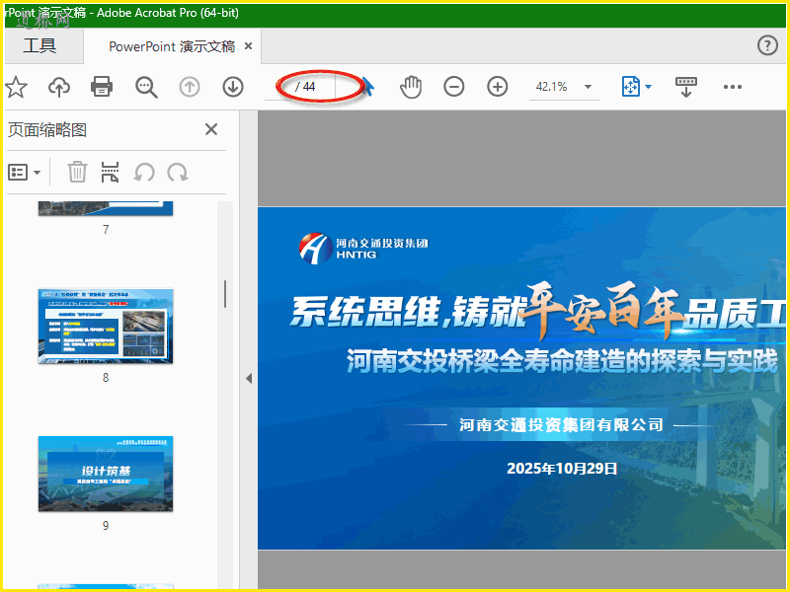Viewport: 790px width, 592px height.
Task: Click the page label 9
Action: coord(106,526)
